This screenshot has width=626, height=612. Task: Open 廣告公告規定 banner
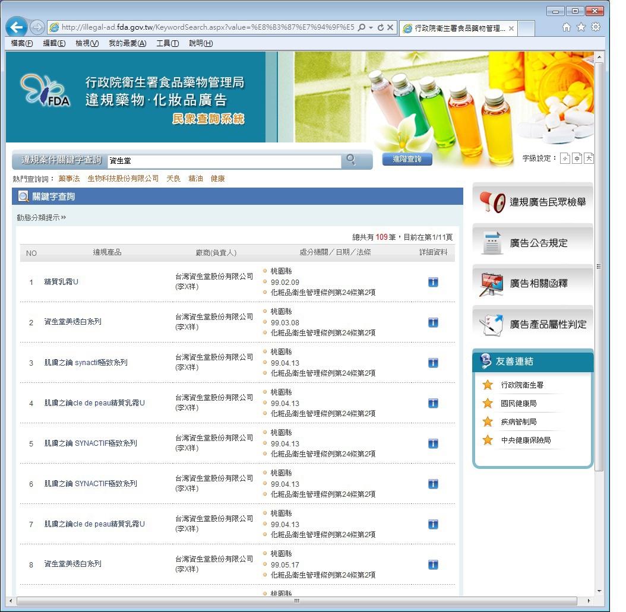[x=533, y=243]
